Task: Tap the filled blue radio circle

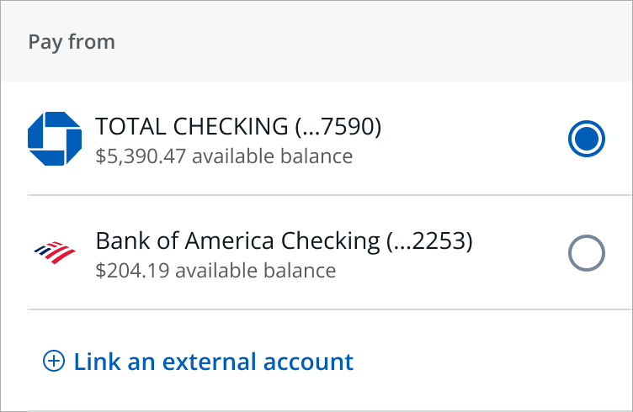Action: [x=586, y=139]
